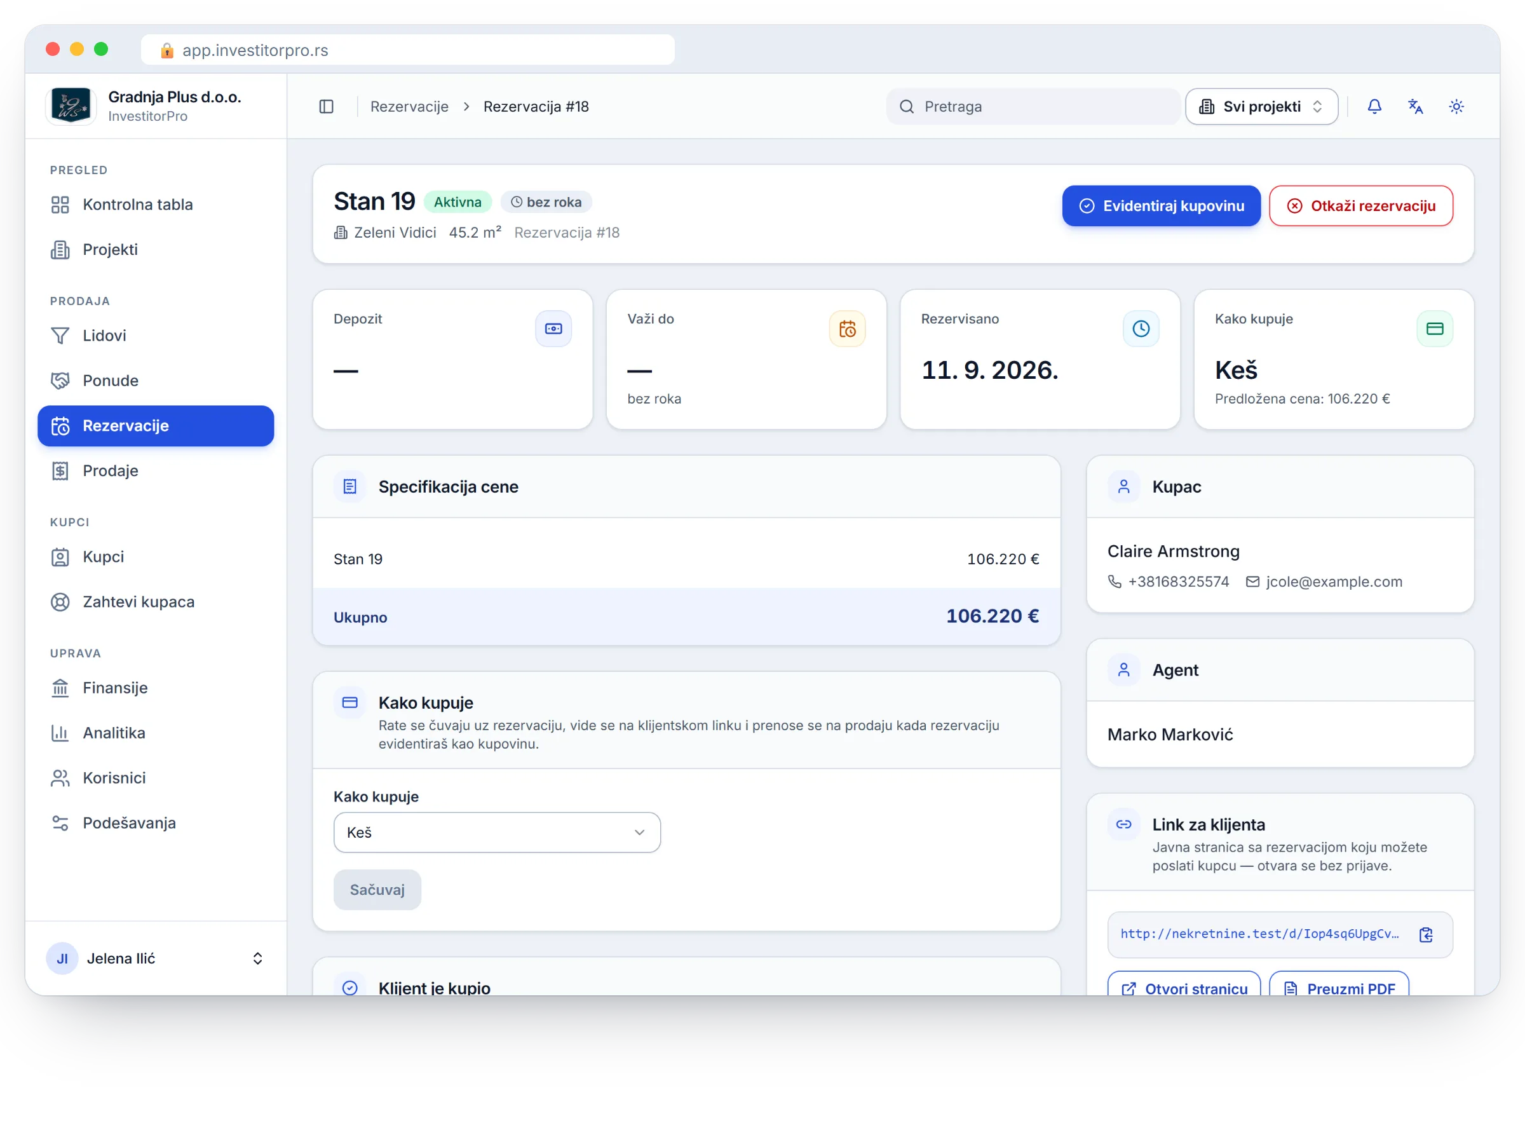Expand the Kako kupuje Keš dropdown
The width and height of the screenshot is (1525, 1144).
pyautogui.click(x=496, y=833)
